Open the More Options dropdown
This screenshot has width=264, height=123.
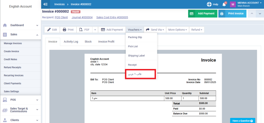point(177,30)
